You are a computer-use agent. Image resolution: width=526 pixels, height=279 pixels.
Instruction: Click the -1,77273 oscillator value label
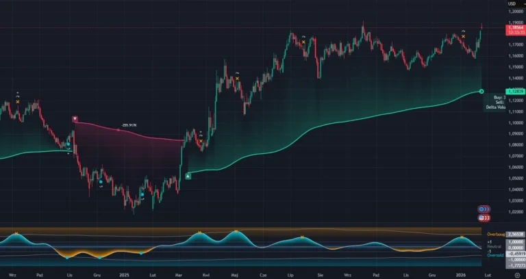[x=516, y=266]
